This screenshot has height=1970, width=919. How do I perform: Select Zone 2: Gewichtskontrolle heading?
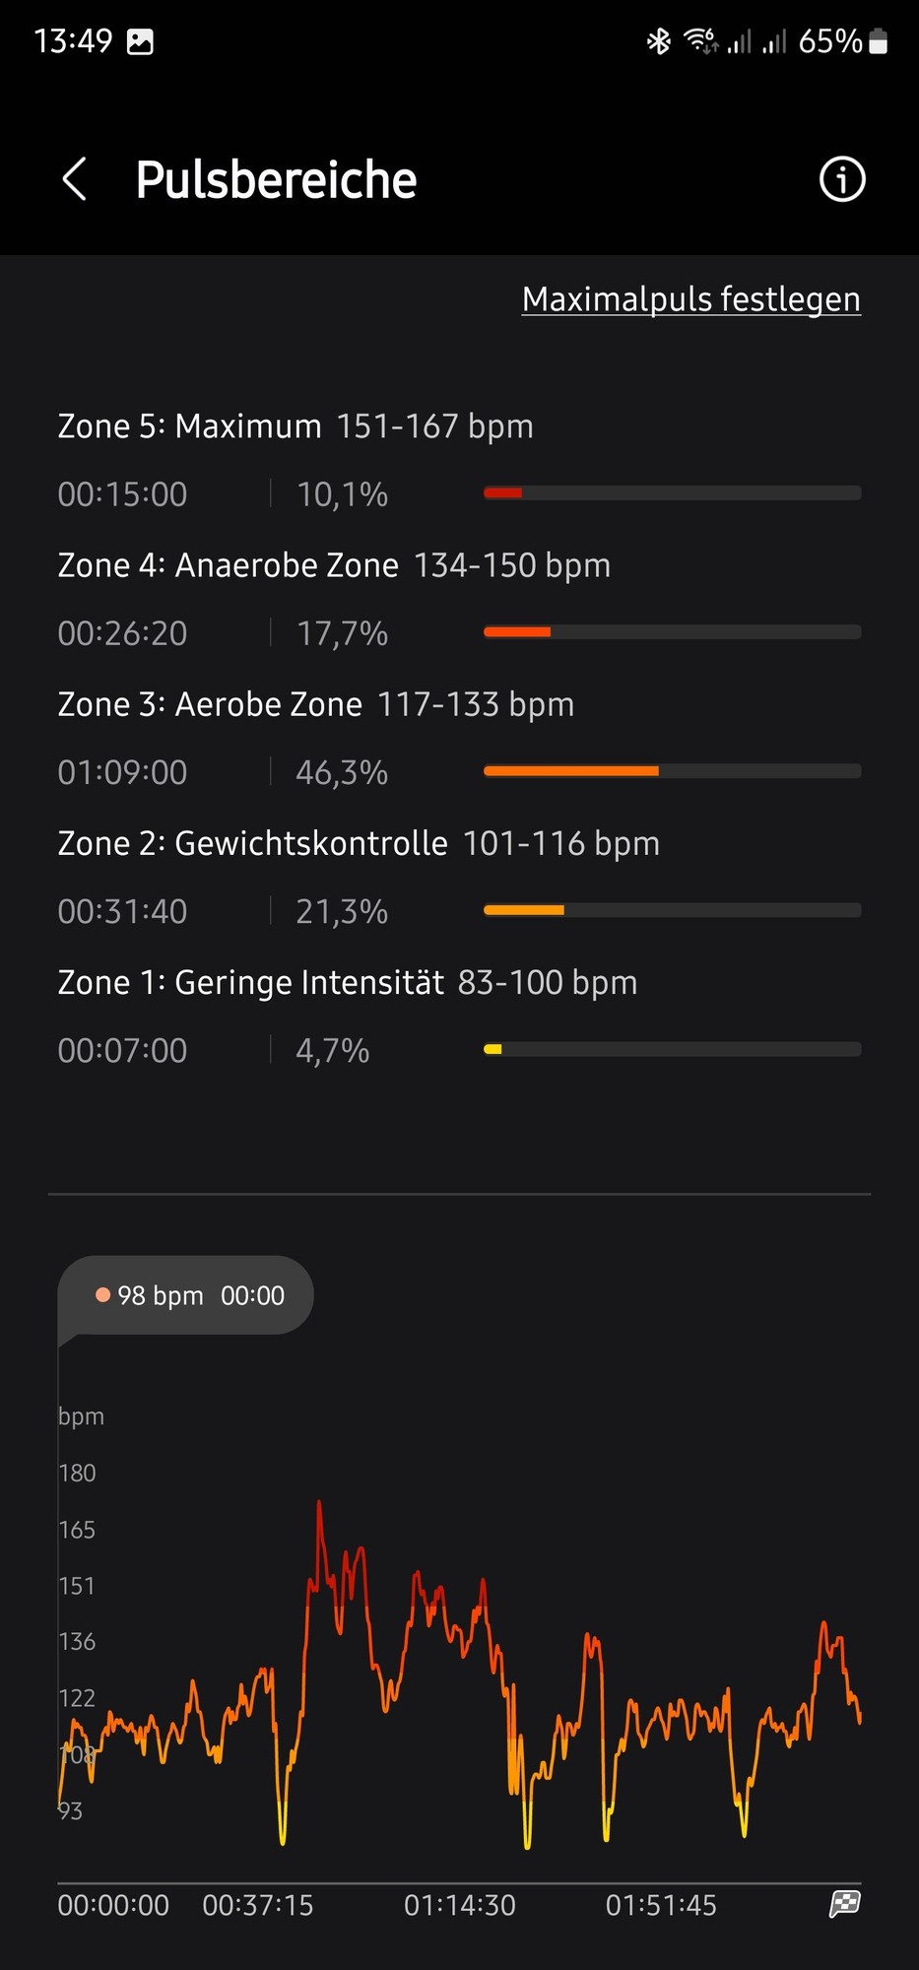[253, 844]
